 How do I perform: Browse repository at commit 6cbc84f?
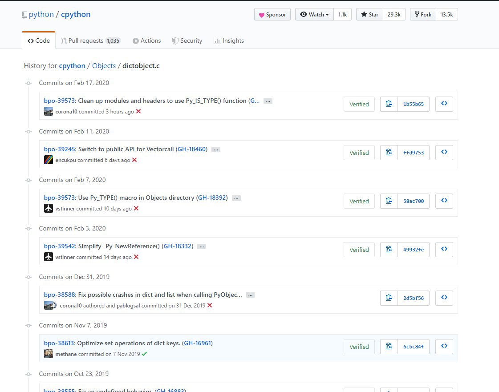pyautogui.click(x=444, y=346)
